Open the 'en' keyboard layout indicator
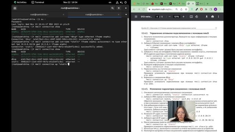The width and height of the screenshot is (235, 132). click(110, 2)
